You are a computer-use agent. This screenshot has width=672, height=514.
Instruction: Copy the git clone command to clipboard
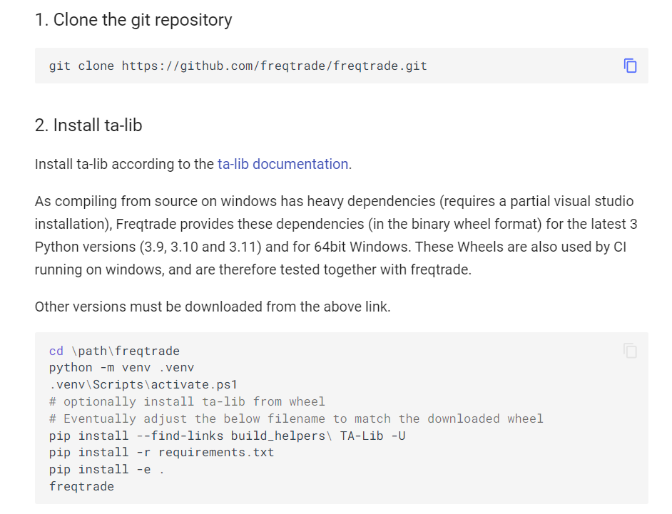click(630, 66)
